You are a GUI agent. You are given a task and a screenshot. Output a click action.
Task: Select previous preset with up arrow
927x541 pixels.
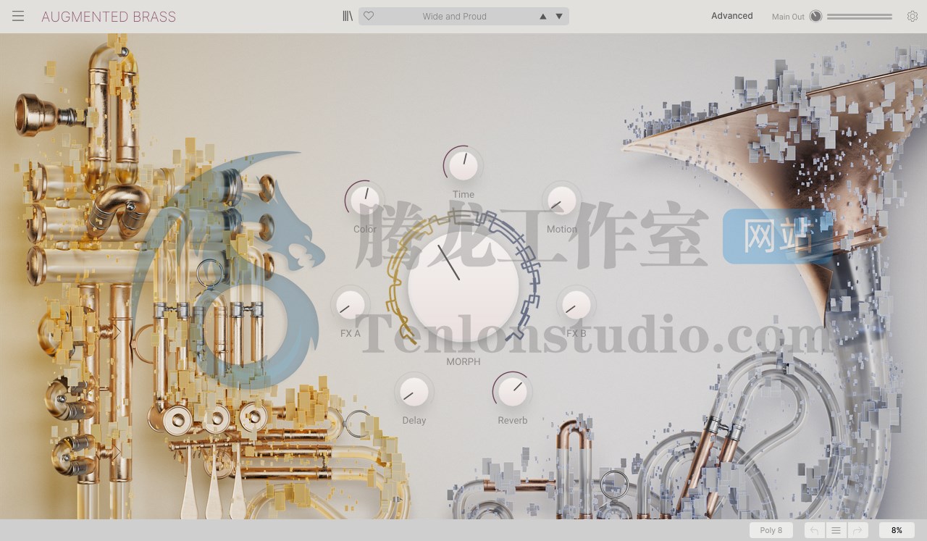[x=543, y=16]
